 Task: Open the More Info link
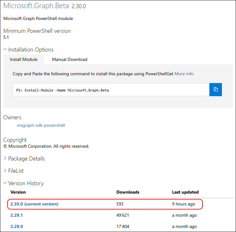tap(184, 74)
